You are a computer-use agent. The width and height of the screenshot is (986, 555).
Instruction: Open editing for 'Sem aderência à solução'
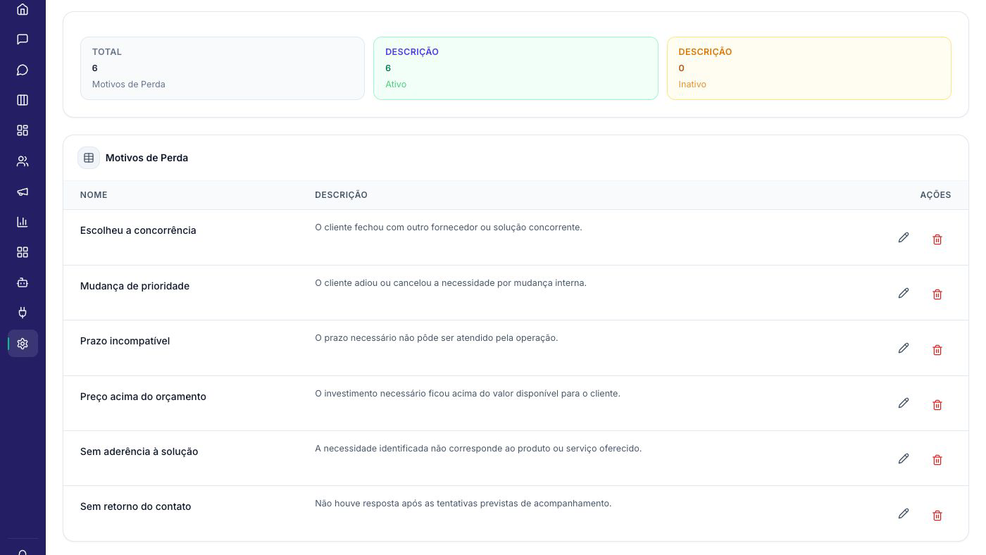click(x=904, y=459)
